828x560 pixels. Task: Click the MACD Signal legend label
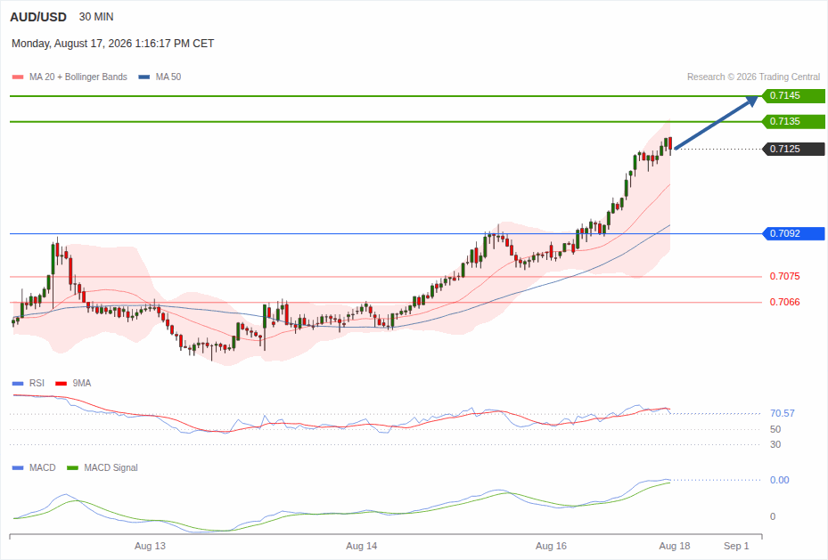(x=111, y=467)
